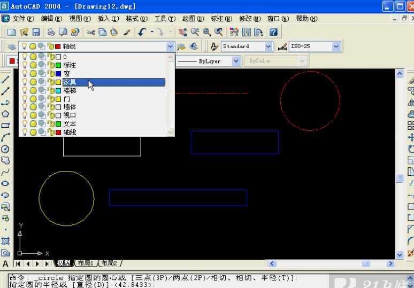Switch to the 布局1 layout tab
The image size is (414, 288).
click(x=86, y=263)
